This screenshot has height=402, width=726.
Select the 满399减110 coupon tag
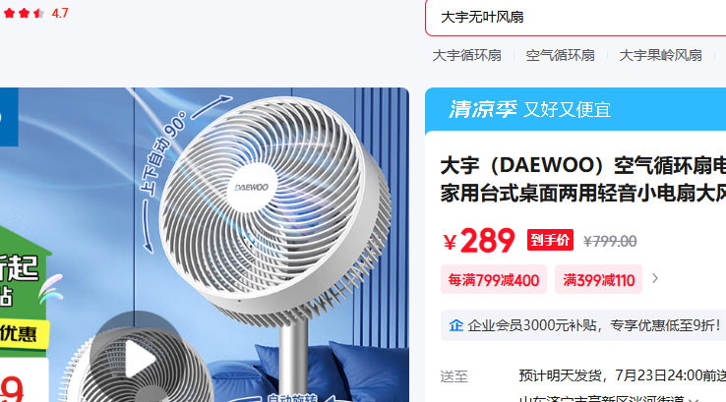pyautogui.click(x=598, y=279)
